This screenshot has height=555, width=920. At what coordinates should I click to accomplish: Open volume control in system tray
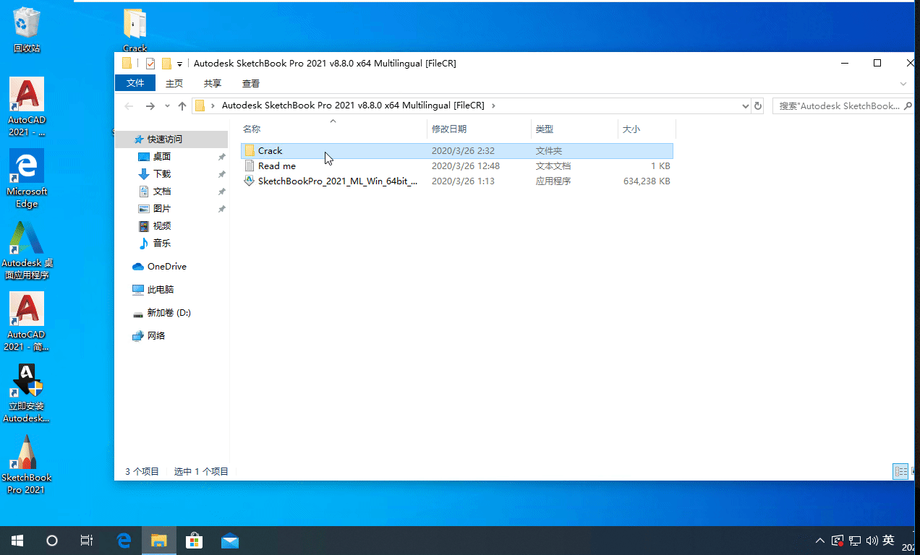[872, 541]
